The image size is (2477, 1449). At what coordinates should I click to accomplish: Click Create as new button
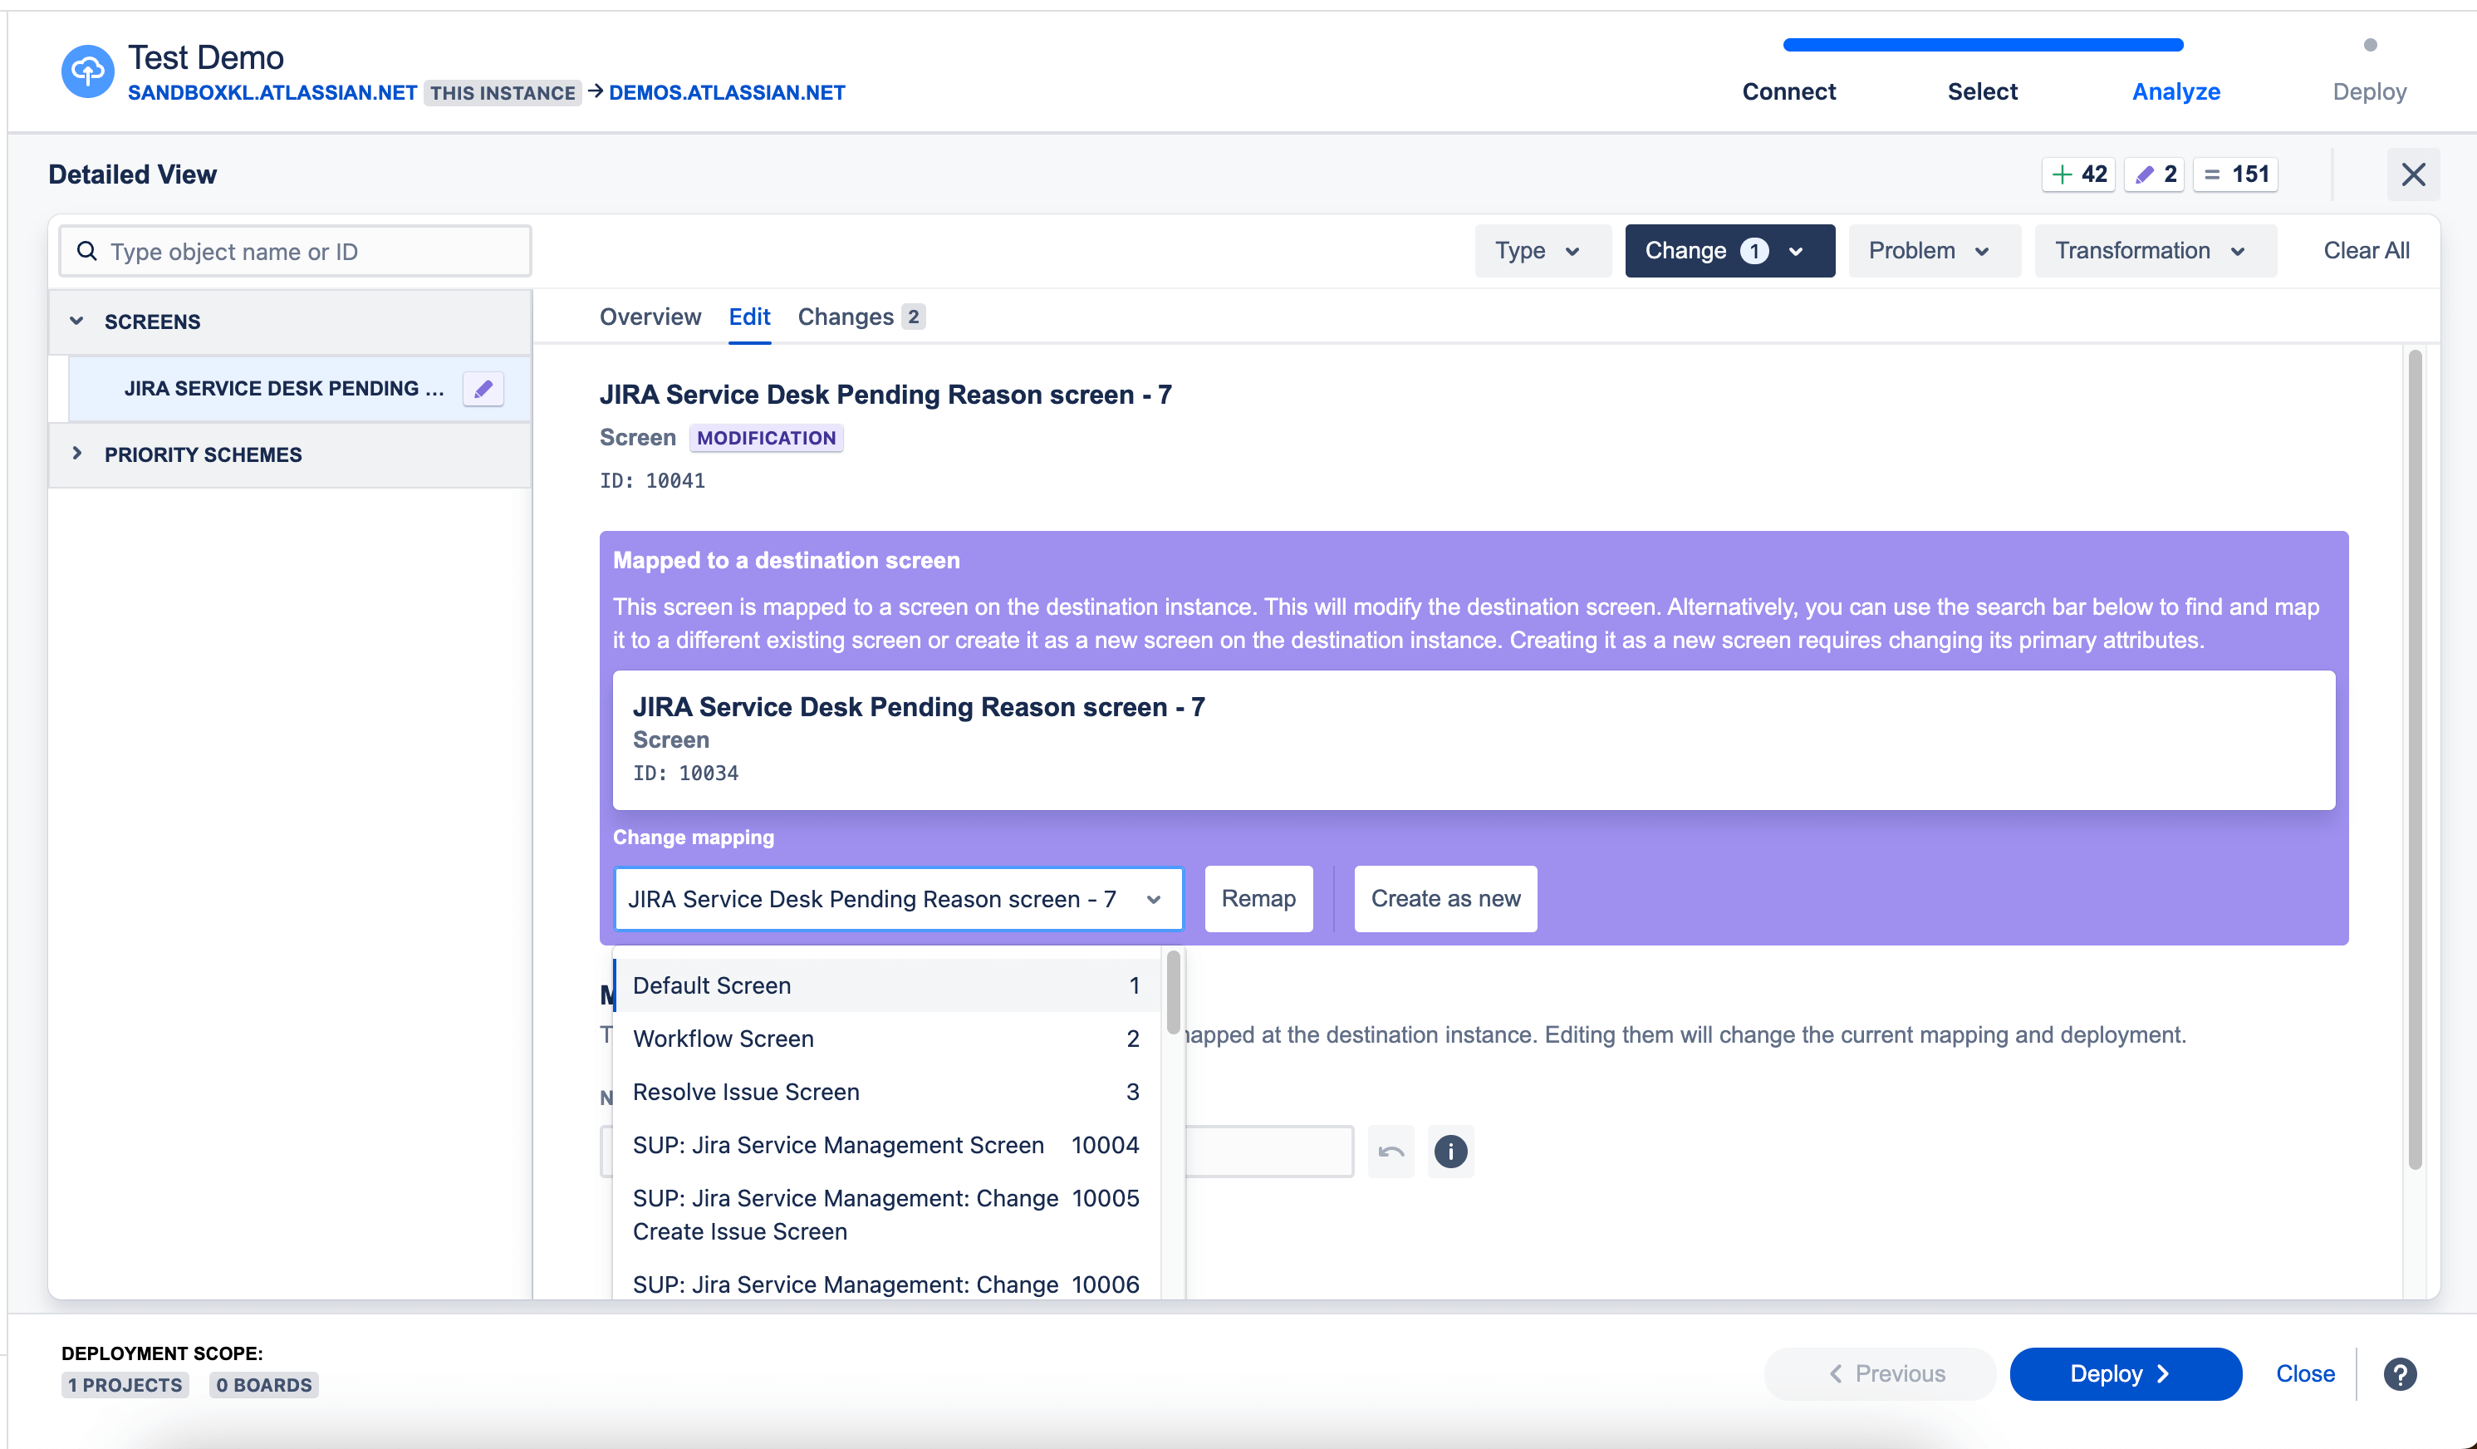click(1445, 898)
